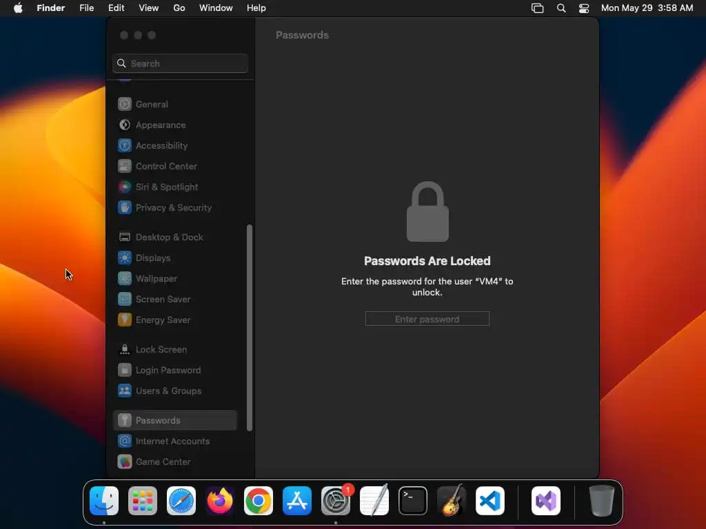Image resolution: width=706 pixels, height=529 pixels.
Task: Open the Wallpaper sidebar icon
Action: [x=125, y=278]
